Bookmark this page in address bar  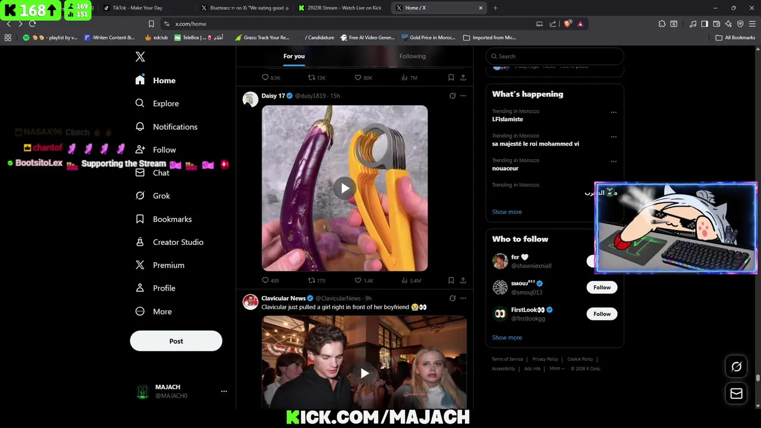click(151, 24)
